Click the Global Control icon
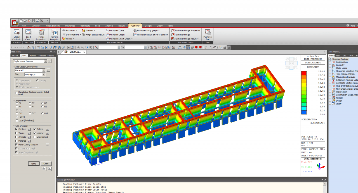 [17, 32]
